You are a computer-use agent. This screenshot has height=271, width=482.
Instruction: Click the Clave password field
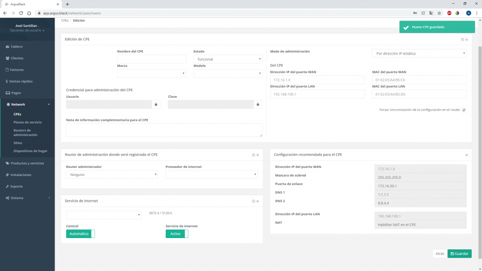point(210,104)
